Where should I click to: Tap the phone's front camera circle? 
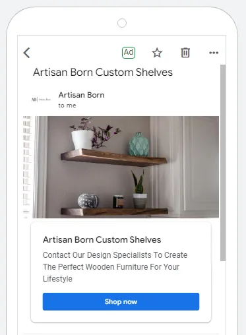tap(122, 23)
